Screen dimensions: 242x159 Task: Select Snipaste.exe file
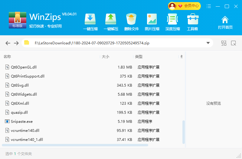click(93, 122)
